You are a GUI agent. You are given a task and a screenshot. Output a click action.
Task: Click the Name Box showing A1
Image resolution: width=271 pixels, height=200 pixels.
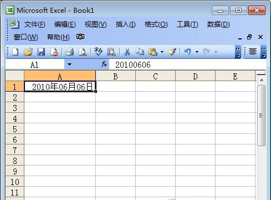coord(35,64)
